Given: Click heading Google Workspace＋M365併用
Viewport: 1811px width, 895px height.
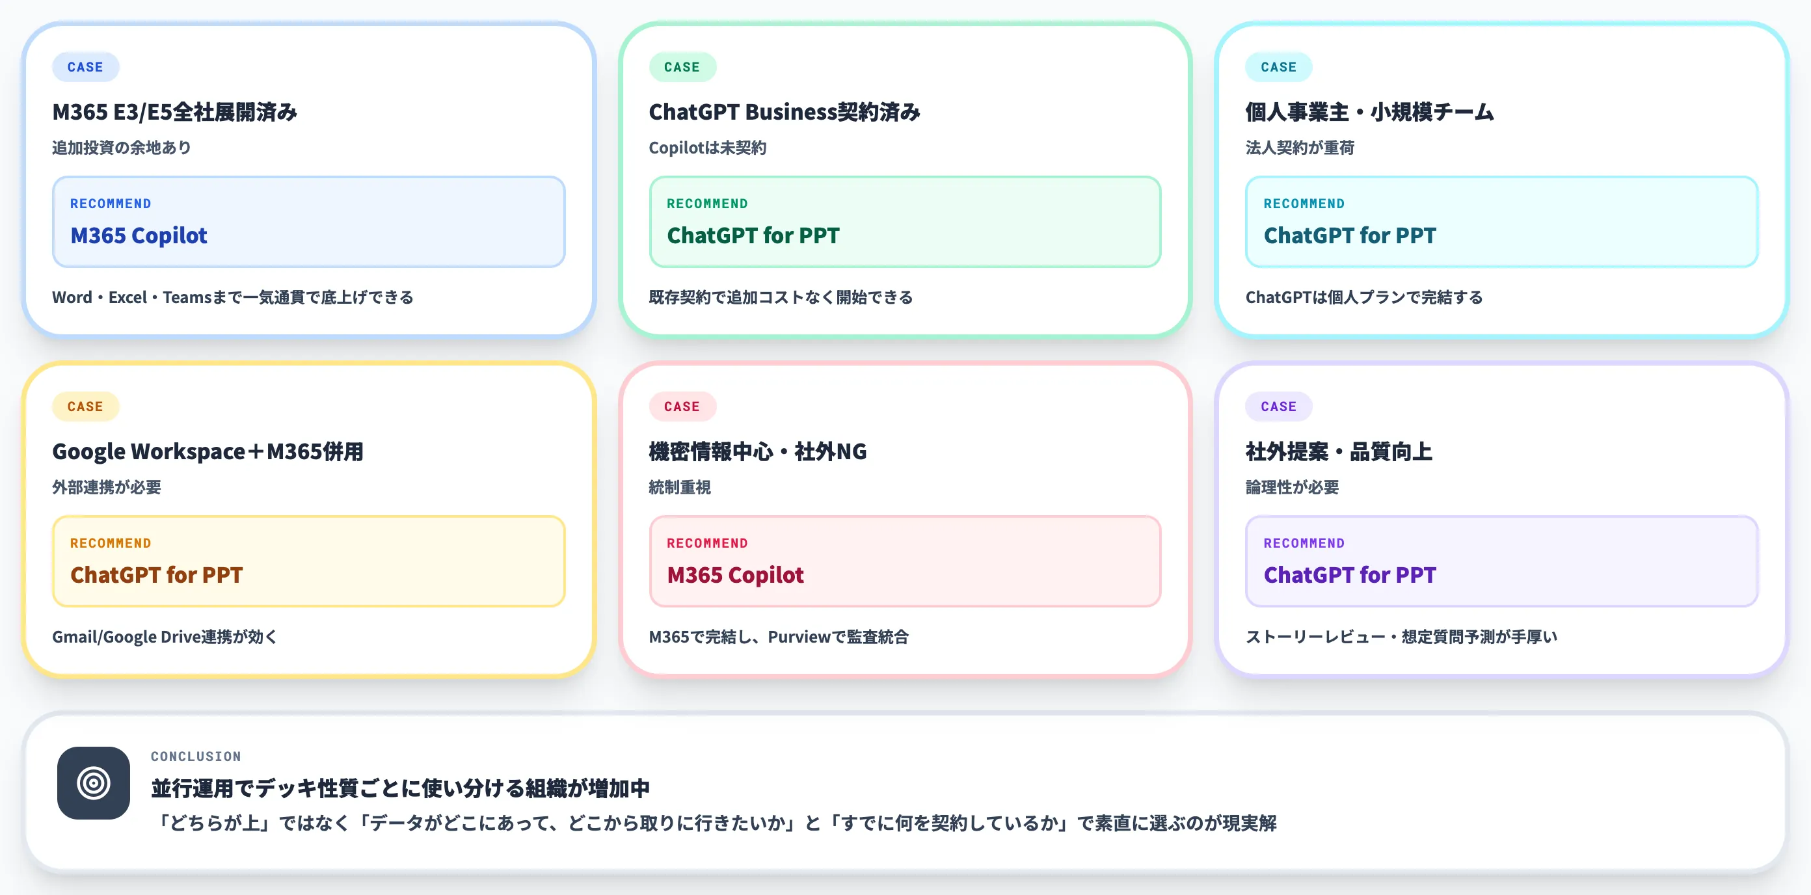Looking at the screenshot, I should click(208, 451).
